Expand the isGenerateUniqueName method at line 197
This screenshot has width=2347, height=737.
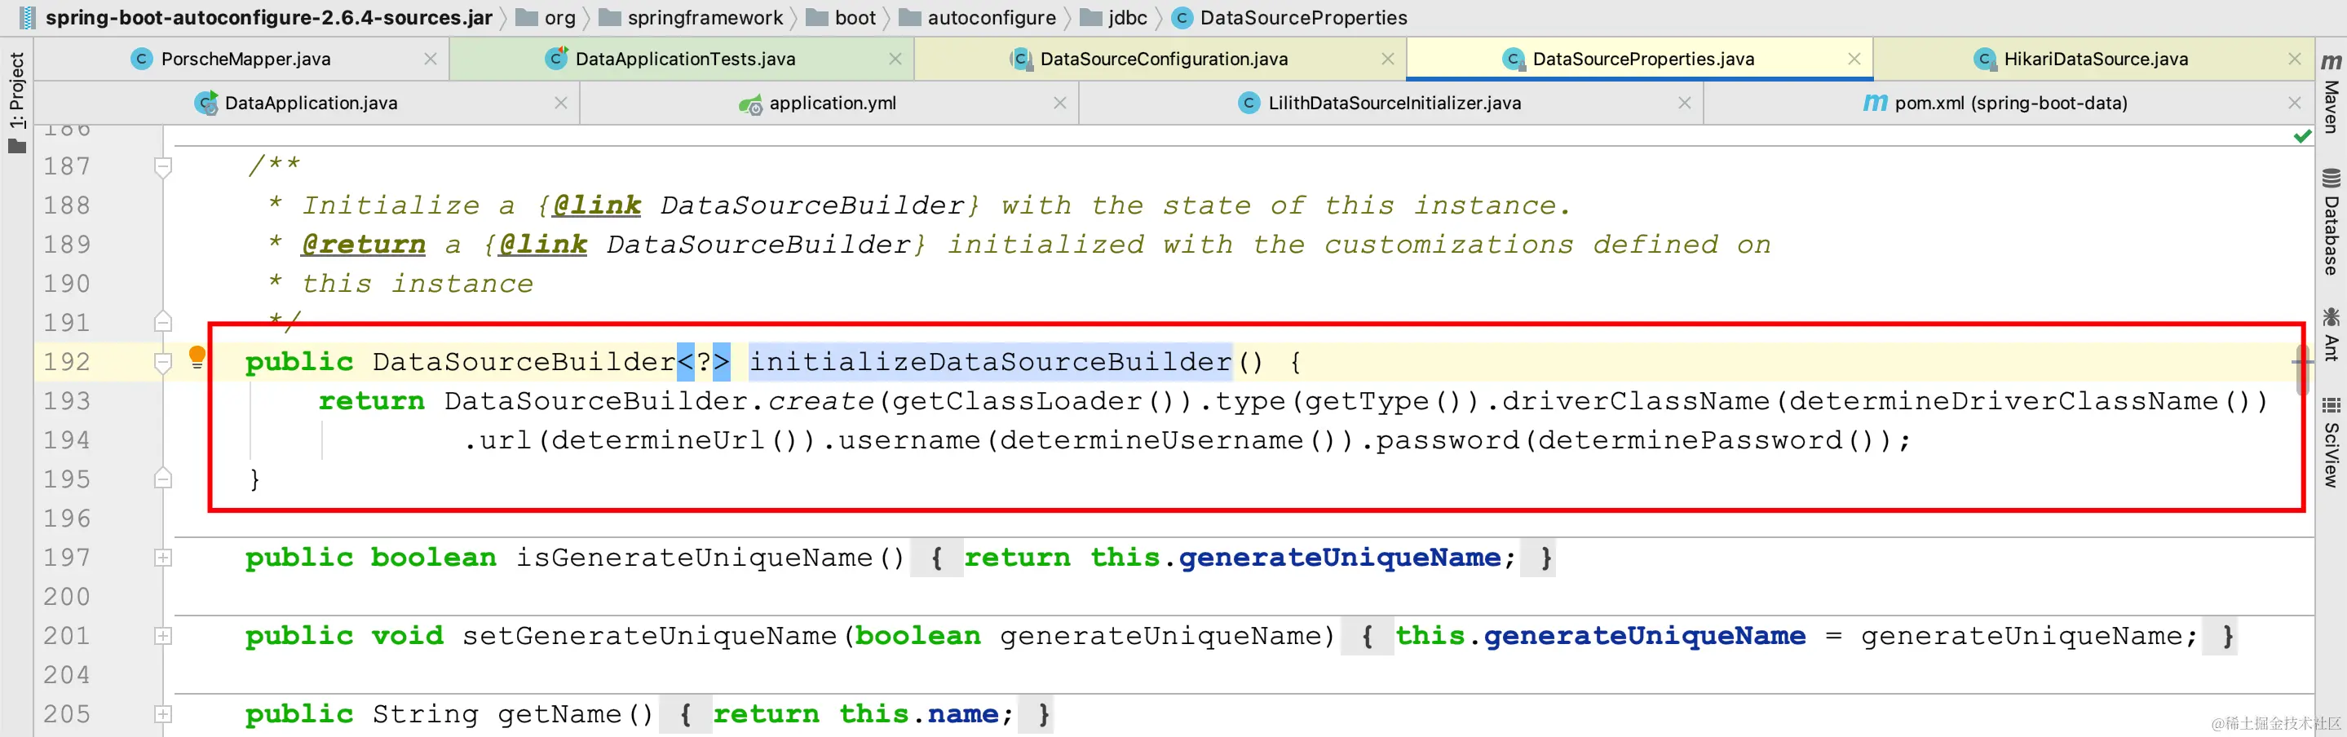[163, 558]
